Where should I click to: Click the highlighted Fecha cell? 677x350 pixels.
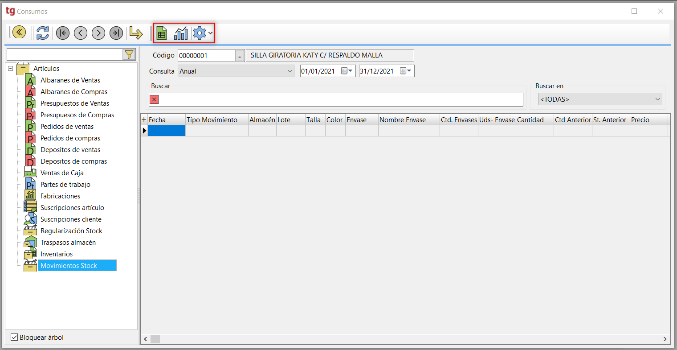[167, 131]
